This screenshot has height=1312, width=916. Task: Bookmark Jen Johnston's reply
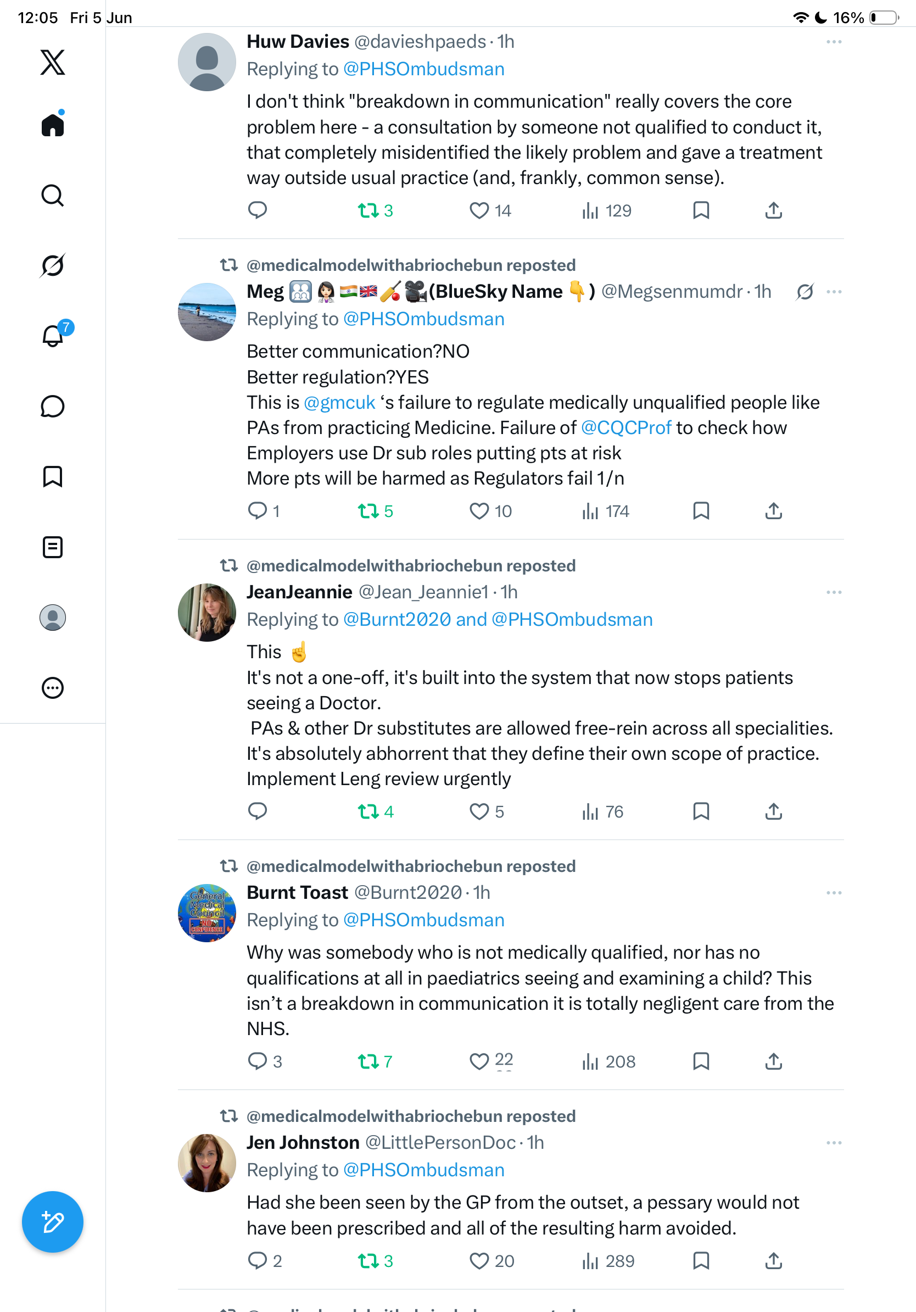[x=701, y=1260]
